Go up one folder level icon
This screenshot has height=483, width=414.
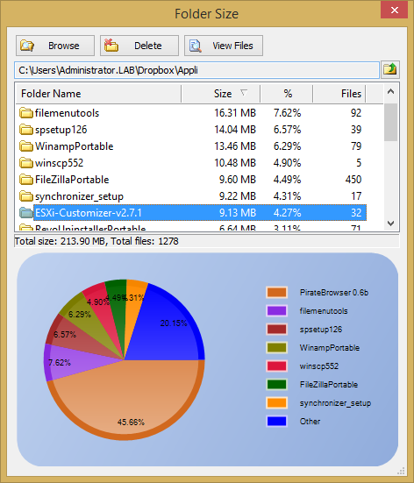pyautogui.click(x=390, y=69)
